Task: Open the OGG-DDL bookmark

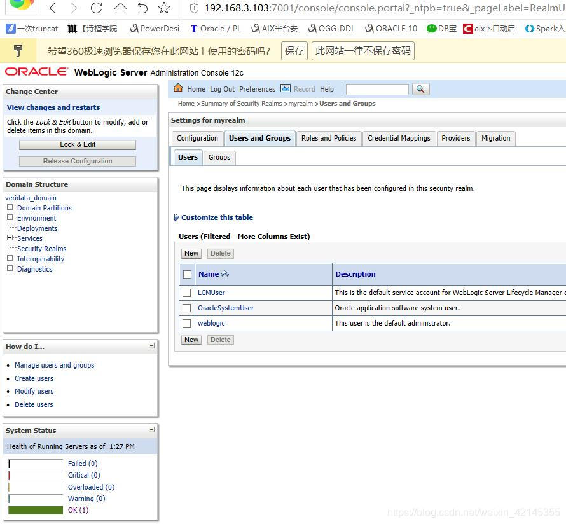Action: click(331, 29)
